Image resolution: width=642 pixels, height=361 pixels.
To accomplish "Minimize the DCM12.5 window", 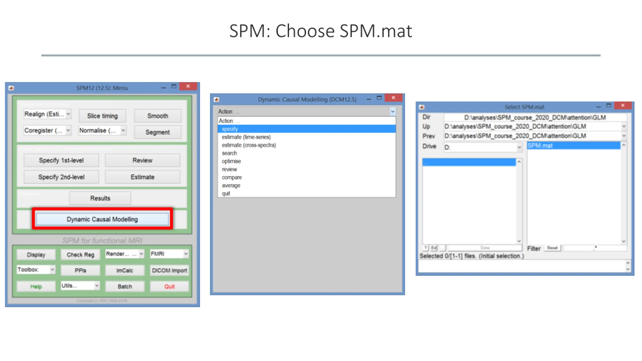I will click(369, 99).
